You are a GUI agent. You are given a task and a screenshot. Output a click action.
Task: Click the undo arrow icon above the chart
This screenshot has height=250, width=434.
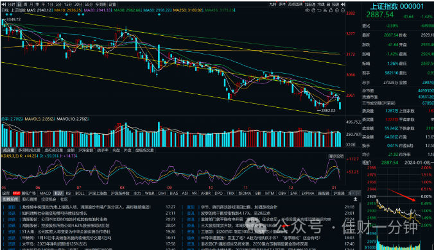319,10
